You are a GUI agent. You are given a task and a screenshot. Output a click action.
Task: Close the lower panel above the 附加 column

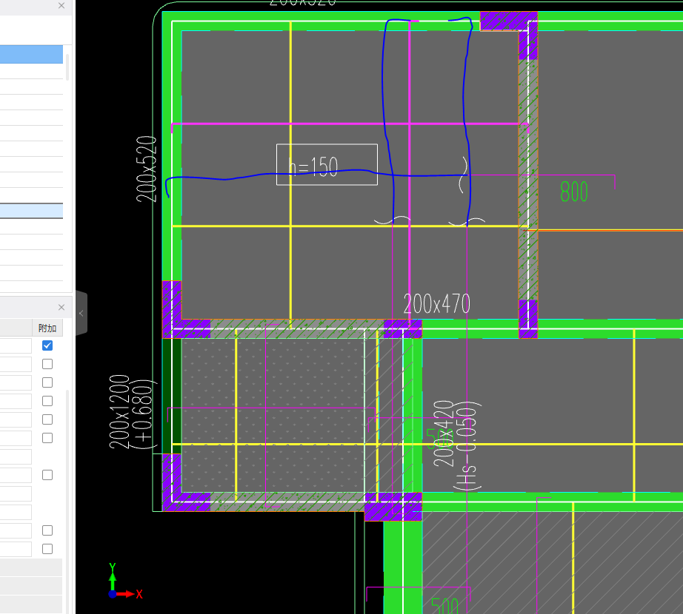pyautogui.click(x=61, y=308)
